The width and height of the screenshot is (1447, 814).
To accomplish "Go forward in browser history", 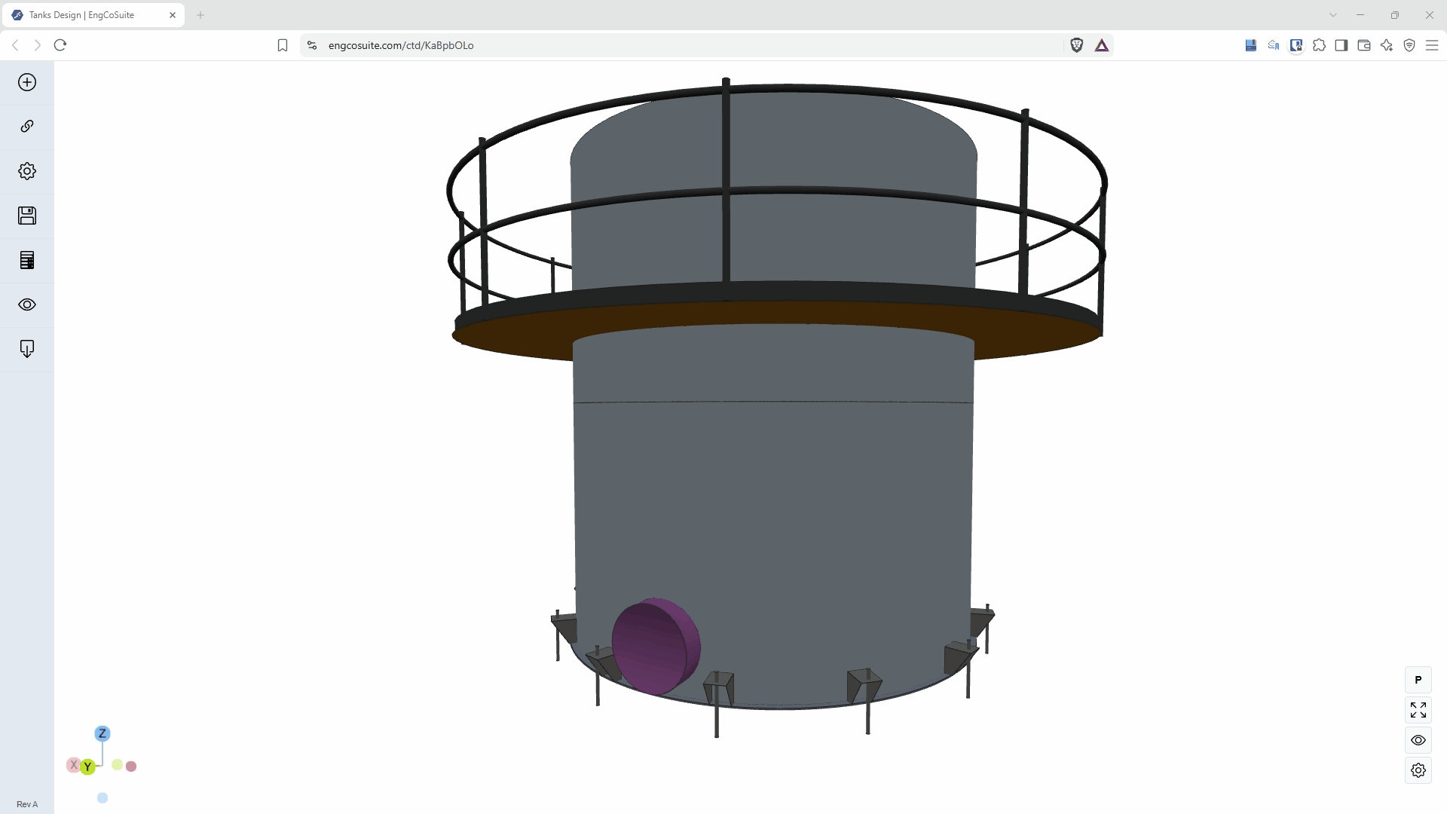I will (38, 45).
